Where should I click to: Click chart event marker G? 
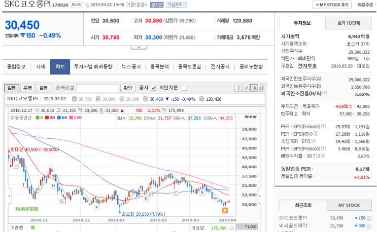61,201
